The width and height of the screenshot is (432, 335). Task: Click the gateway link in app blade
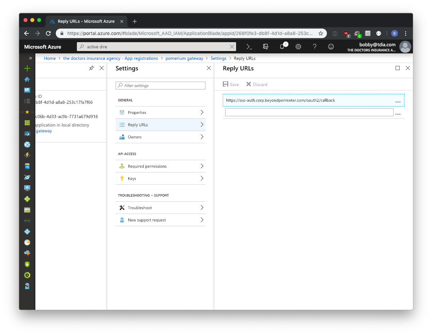point(44,131)
